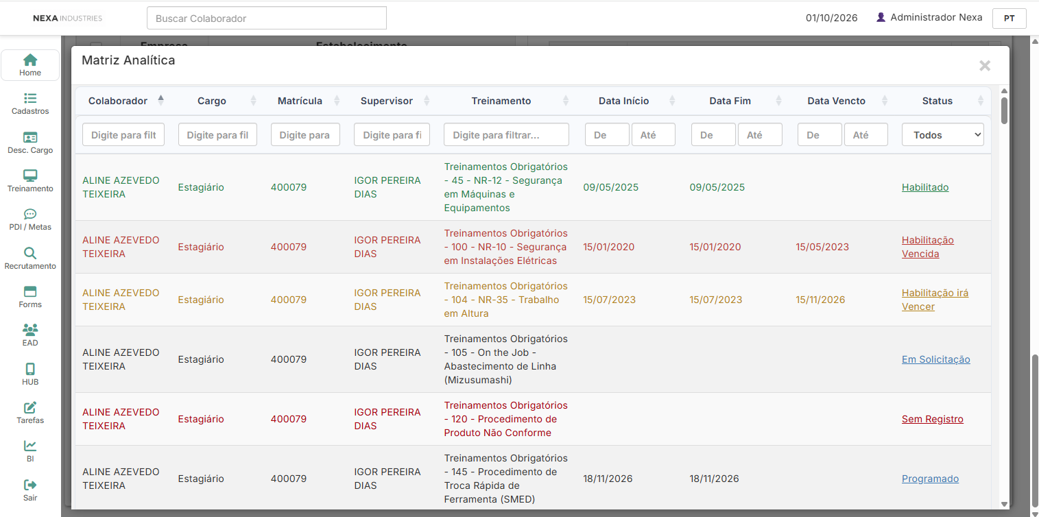
Task: Focus the Buscar Colaborador search field
Action: click(x=267, y=18)
